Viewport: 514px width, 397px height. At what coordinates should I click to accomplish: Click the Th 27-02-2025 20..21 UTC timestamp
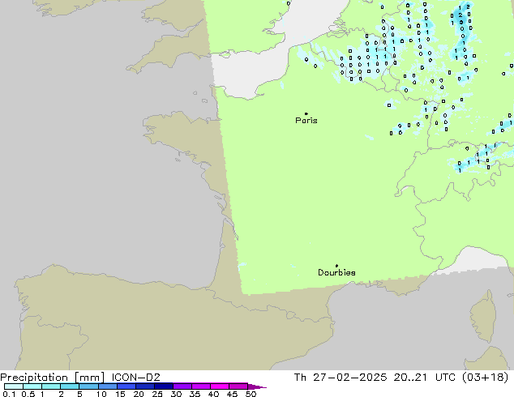tap(375, 378)
